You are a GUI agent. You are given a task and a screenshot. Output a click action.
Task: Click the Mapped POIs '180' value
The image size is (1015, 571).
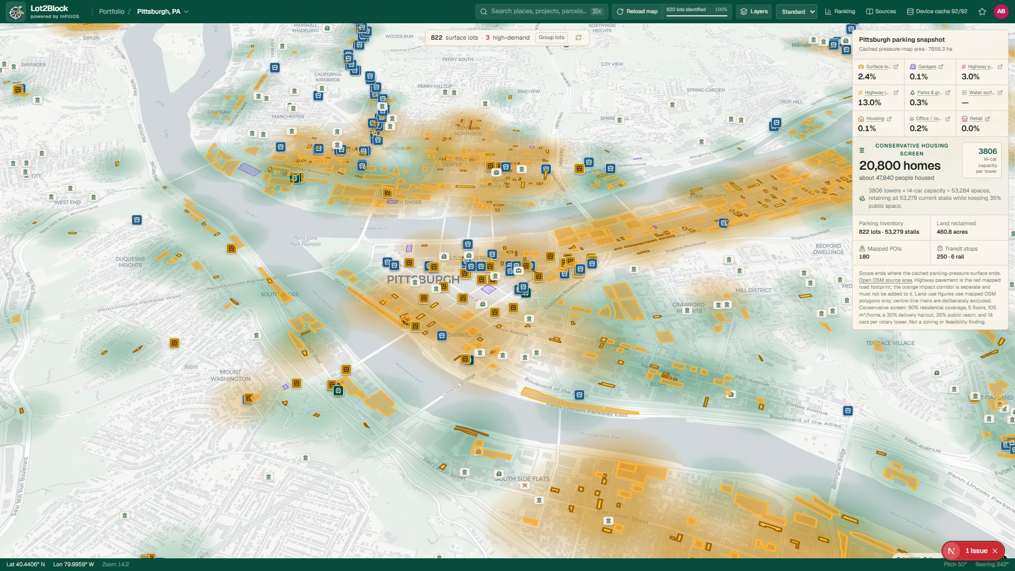pos(864,256)
